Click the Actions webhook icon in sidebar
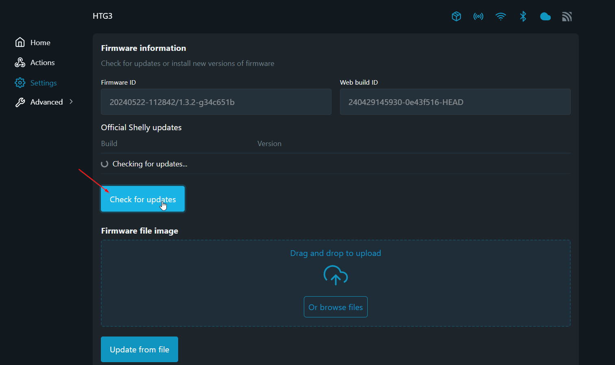The image size is (615, 365). pyautogui.click(x=20, y=62)
